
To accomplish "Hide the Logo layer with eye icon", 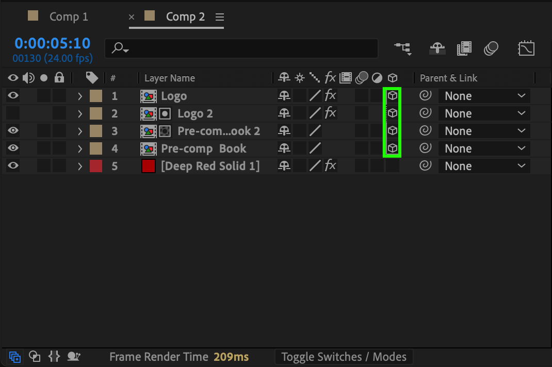I will point(13,96).
